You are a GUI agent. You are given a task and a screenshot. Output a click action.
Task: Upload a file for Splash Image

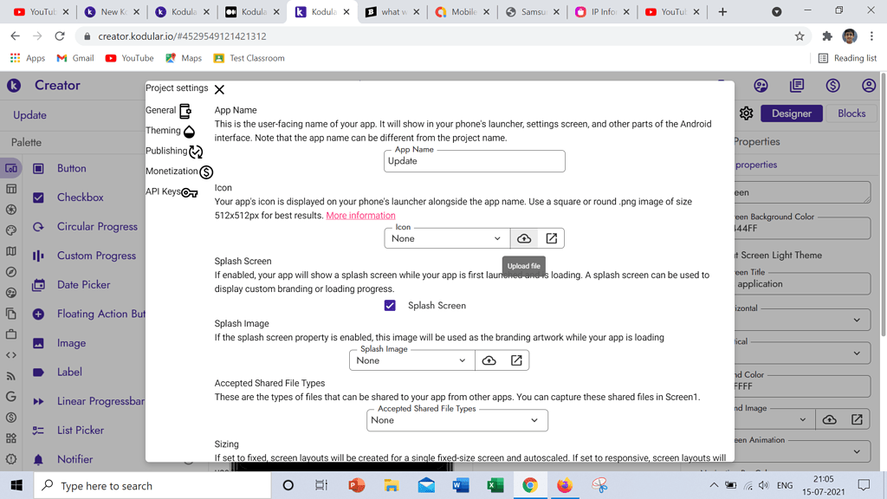point(489,360)
